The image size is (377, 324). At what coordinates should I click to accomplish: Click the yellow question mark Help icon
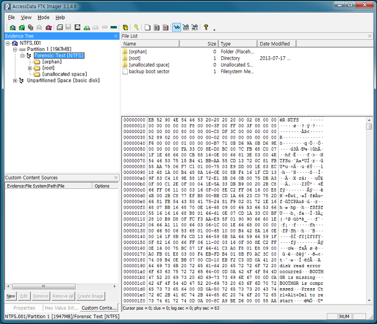click(206, 27)
